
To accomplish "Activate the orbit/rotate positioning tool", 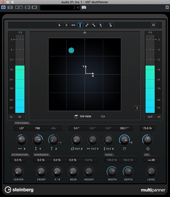I will (111, 25).
